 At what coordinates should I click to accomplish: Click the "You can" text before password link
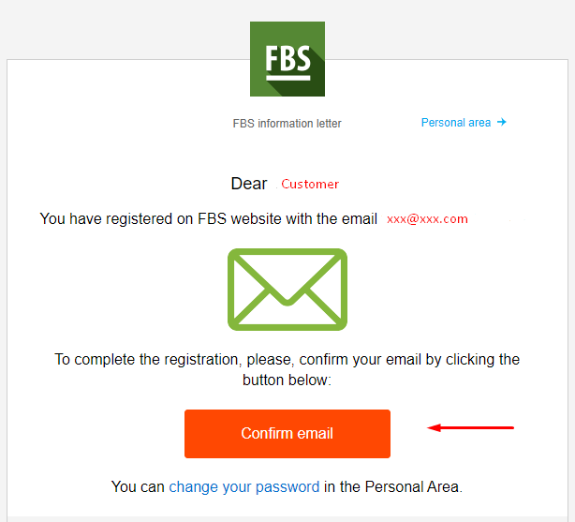click(138, 486)
